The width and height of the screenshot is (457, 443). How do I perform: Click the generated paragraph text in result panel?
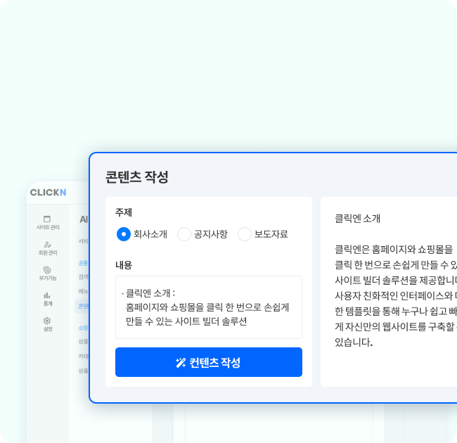pos(395,295)
